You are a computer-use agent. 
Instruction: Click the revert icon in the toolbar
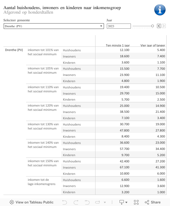click(87, 202)
